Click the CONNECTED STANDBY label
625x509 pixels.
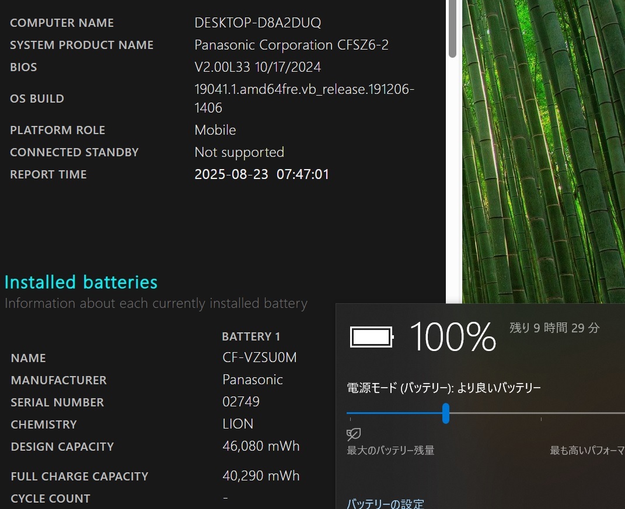(74, 152)
